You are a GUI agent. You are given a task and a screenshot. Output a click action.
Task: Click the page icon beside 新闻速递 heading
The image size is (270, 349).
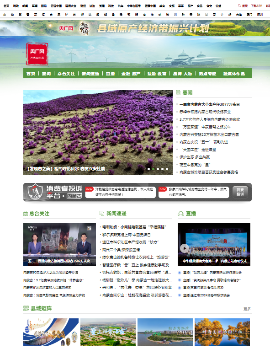(x=102, y=214)
